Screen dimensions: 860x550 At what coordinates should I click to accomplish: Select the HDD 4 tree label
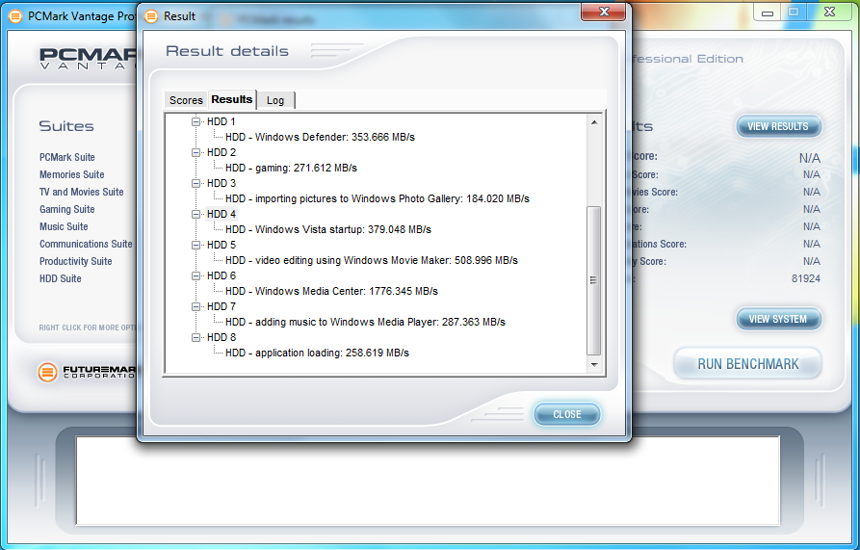222,214
